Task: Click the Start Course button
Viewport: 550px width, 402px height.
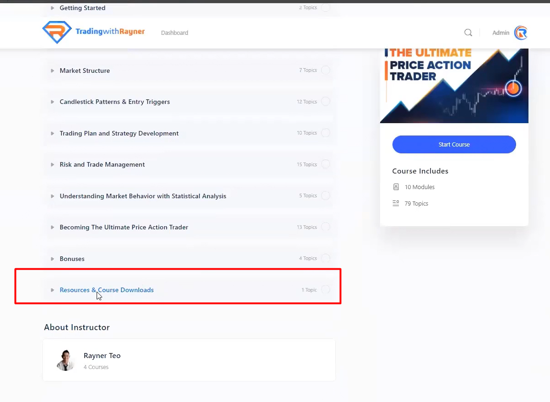Action: 454,144
